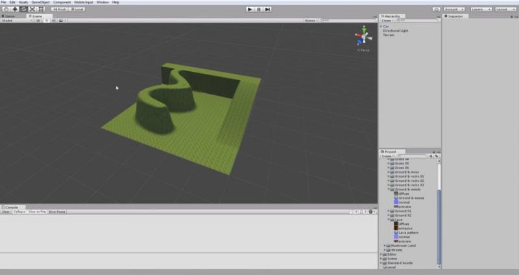Select the Hand tool in toolbar
The width and height of the screenshot is (519, 275).
coord(6,9)
